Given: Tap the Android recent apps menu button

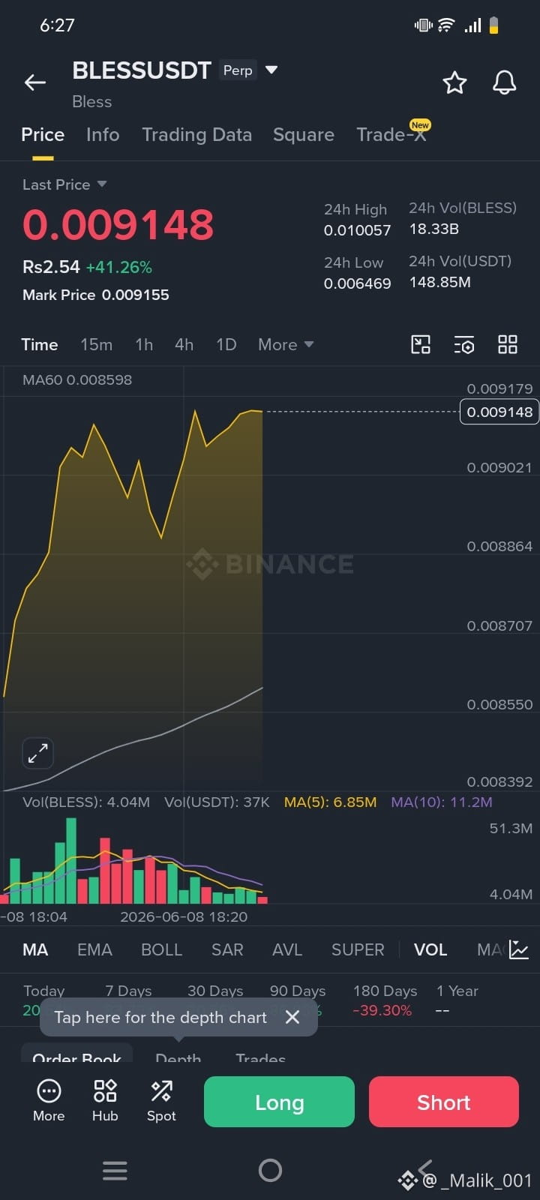Looking at the screenshot, I should click(x=115, y=1170).
